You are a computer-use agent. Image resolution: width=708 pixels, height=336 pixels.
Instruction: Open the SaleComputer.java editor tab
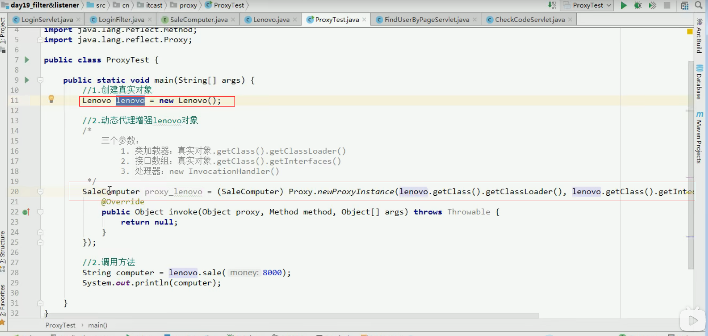pyautogui.click(x=198, y=20)
